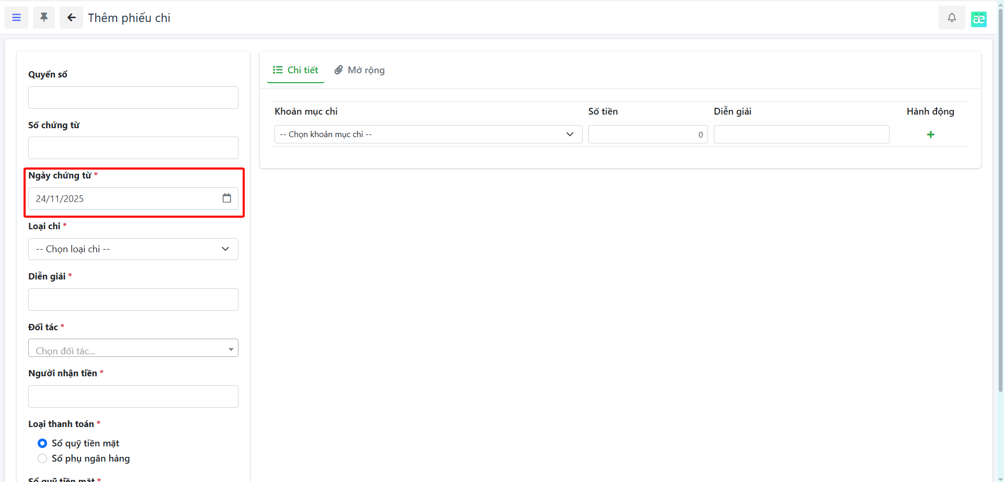Image resolution: width=1004 pixels, height=482 pixels.
Task: Open the hamburger sidebar menu
Action: pyautogui.click(x=16, y=18)
